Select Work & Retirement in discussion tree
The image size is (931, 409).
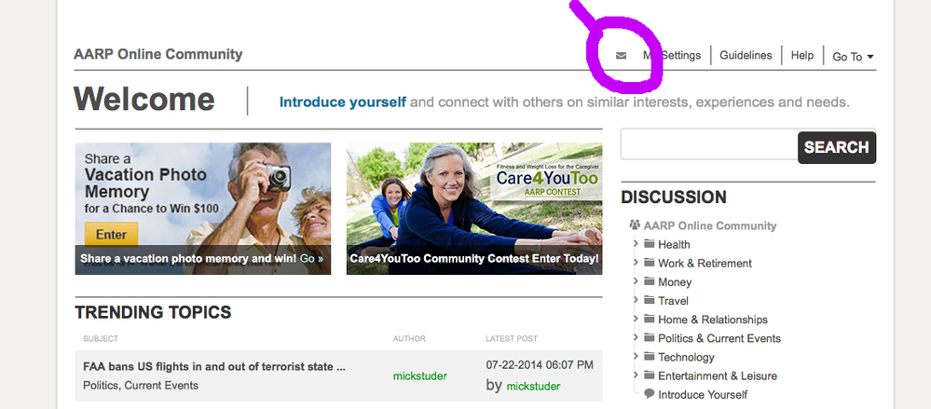pos(705,263)
